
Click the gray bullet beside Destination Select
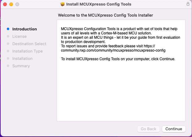[8, 44]
